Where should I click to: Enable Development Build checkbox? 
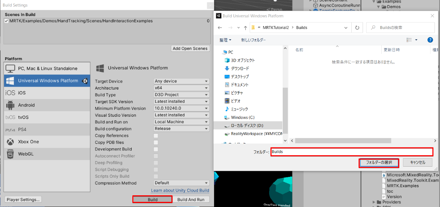[x=156, y=149]
